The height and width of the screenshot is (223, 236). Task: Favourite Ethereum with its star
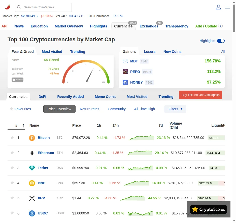click(x=12, y=153)
